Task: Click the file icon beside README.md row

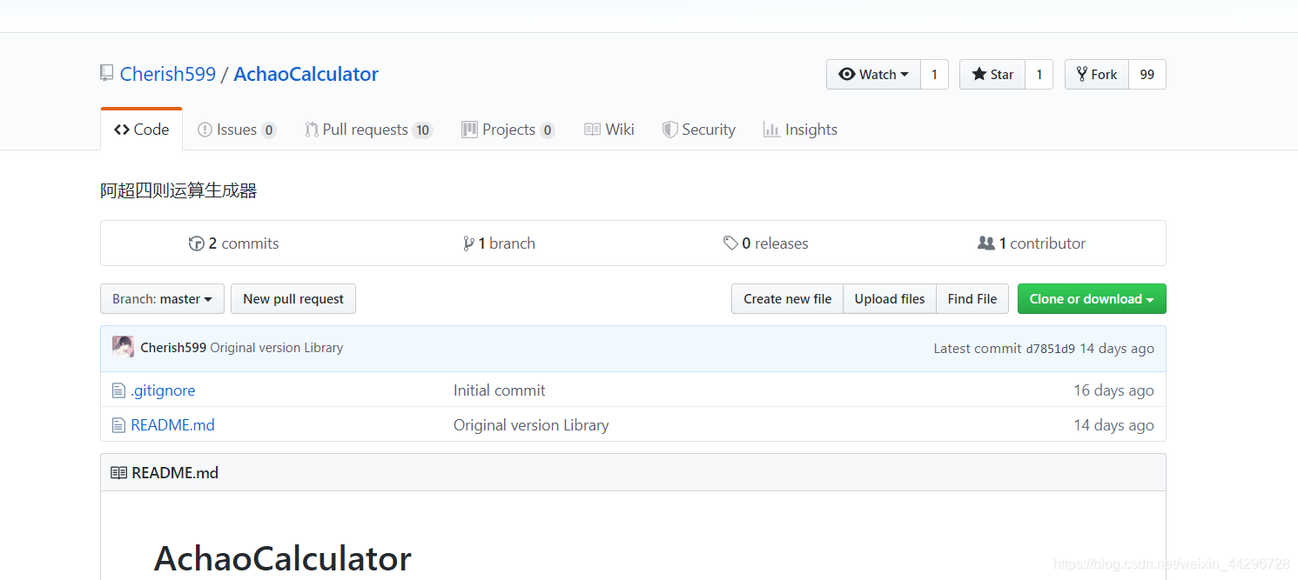Action: click(x=118, y=425)
